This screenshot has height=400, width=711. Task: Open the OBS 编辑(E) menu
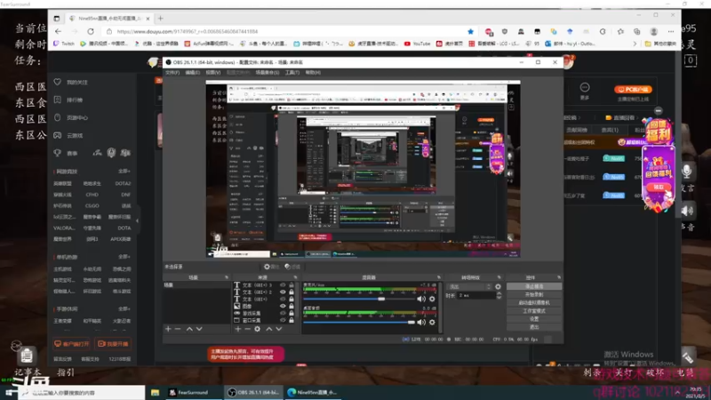click(193, 73)
